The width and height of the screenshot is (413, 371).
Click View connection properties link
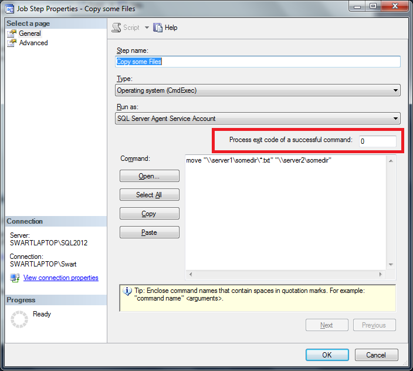[x=60, y=278]
